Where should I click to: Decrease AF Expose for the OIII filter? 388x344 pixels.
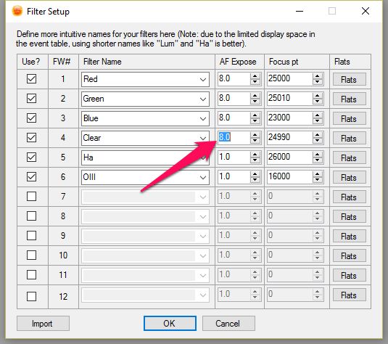pyautogui.click(x=255, y=179)
